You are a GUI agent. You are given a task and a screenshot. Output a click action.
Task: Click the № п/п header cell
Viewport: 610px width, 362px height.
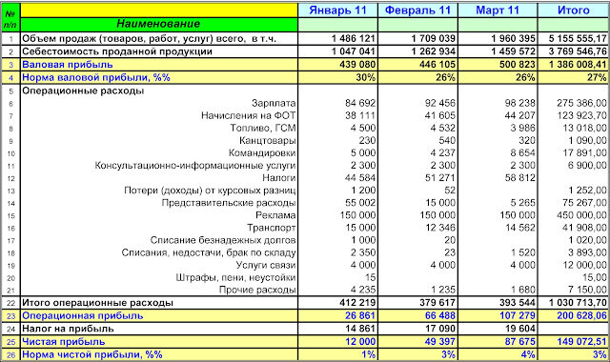click(x=10, y=17)
